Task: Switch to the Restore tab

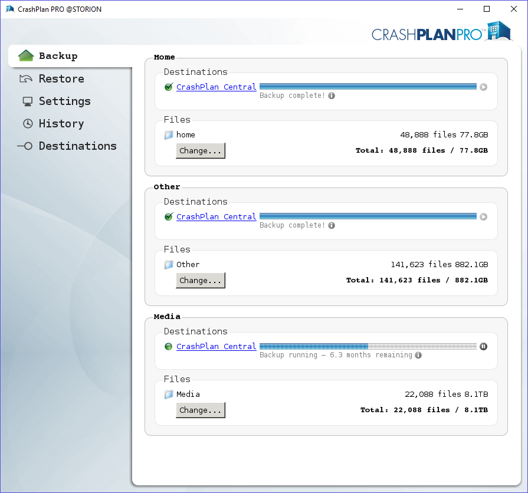Action: click(x=61, y=79)
